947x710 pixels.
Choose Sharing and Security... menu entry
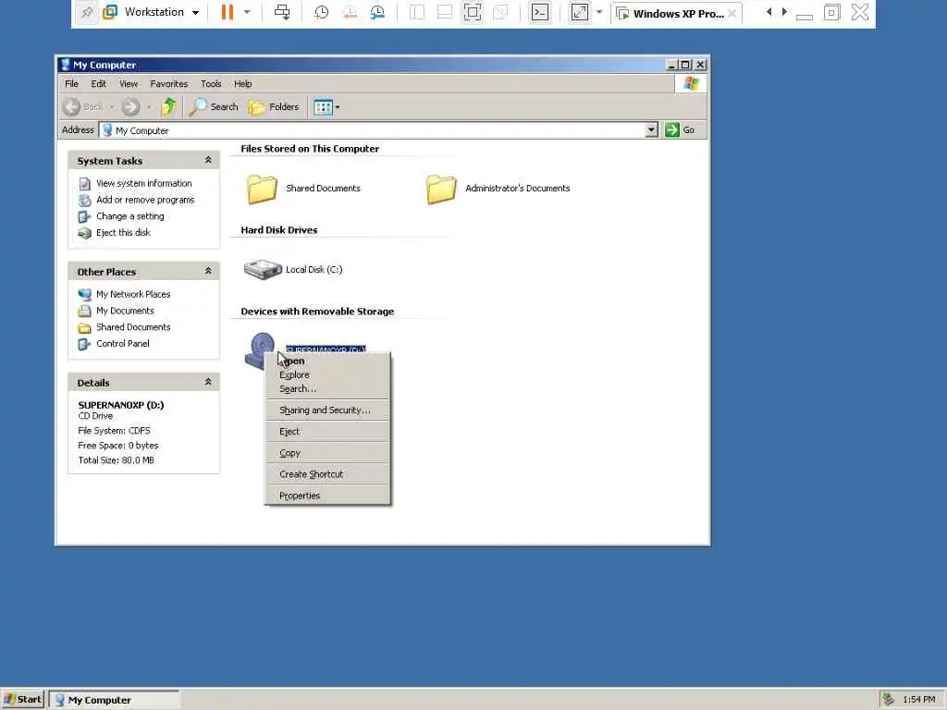[x=327, y=410]
